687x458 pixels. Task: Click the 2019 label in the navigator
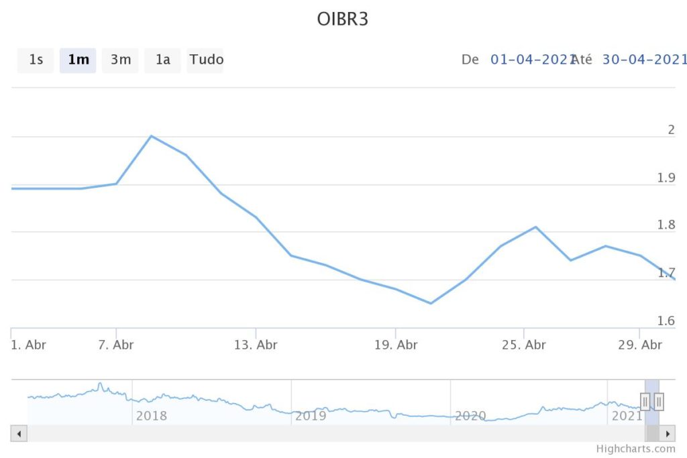[x=310, y=416]
